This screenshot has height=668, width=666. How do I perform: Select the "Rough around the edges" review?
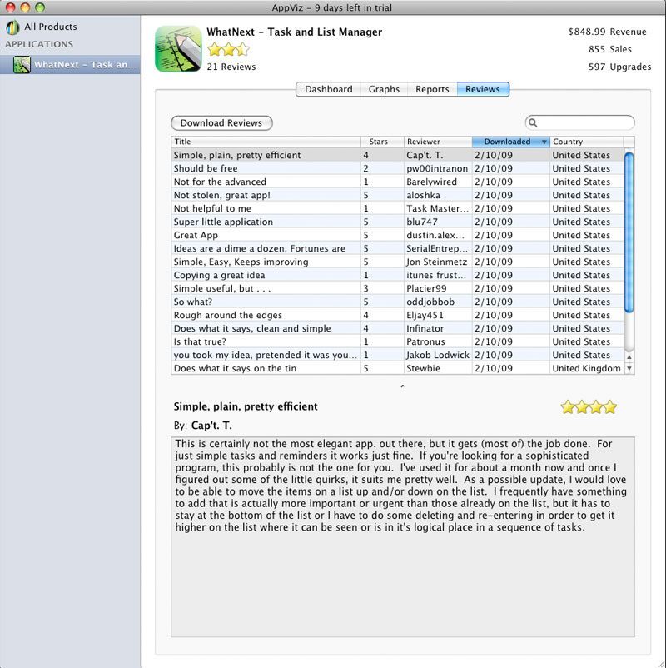coord(266,315)
